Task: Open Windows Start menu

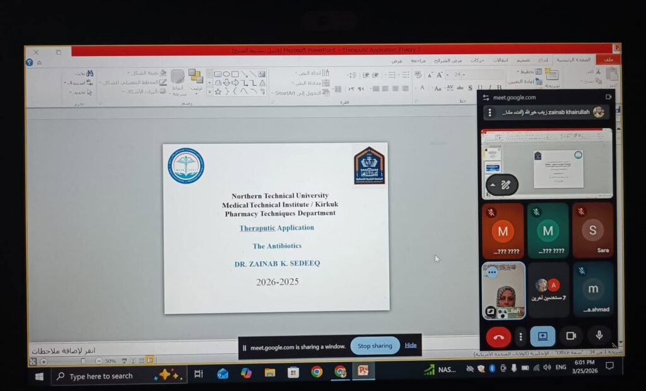Action: pyautogui.click(x=39, y=376)
